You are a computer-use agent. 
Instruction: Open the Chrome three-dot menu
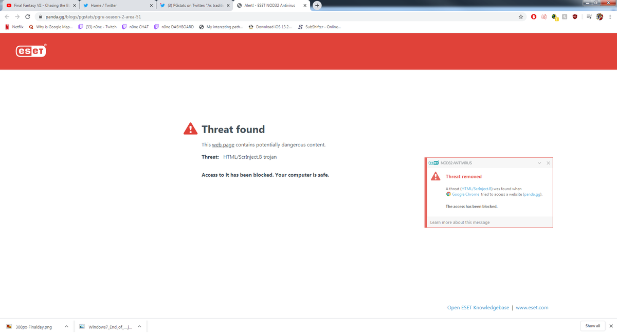610,16
